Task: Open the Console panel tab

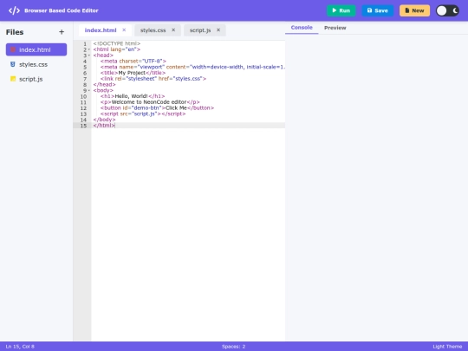Action: 302,28
